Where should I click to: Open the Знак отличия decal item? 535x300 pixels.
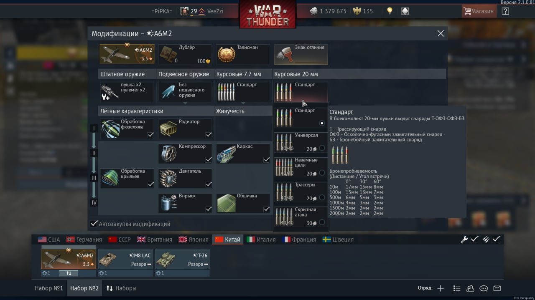[301, 55]
